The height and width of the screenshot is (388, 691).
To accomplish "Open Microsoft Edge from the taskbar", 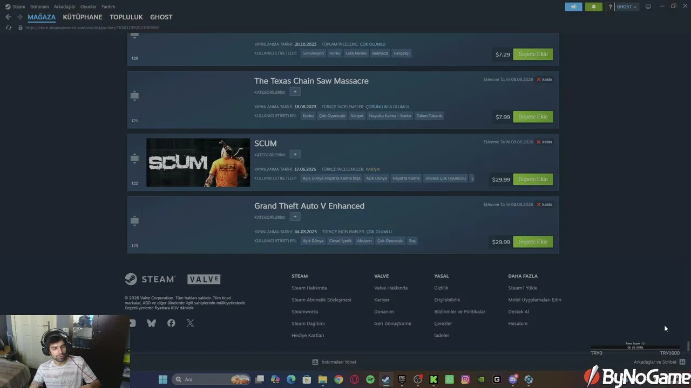I will pyautogui.click(x=291, y=379).
